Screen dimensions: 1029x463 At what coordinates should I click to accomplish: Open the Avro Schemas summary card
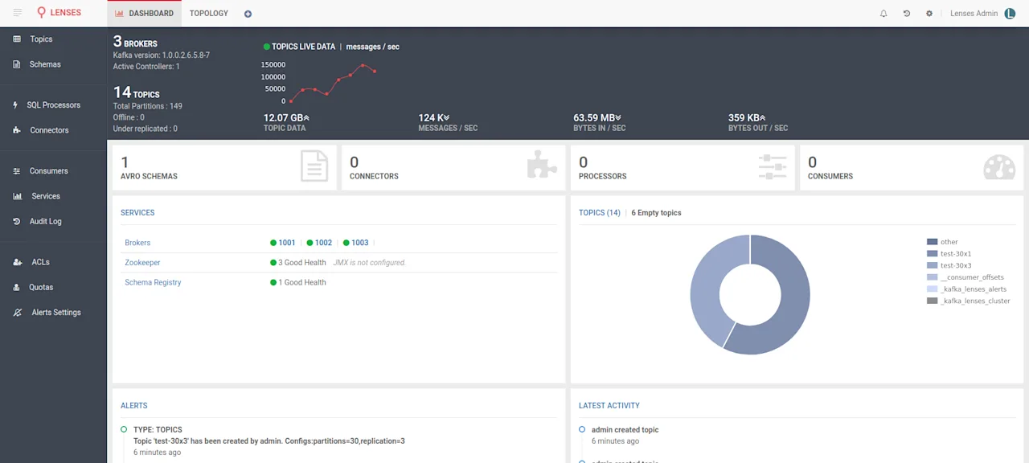click(x=224, y=167)
